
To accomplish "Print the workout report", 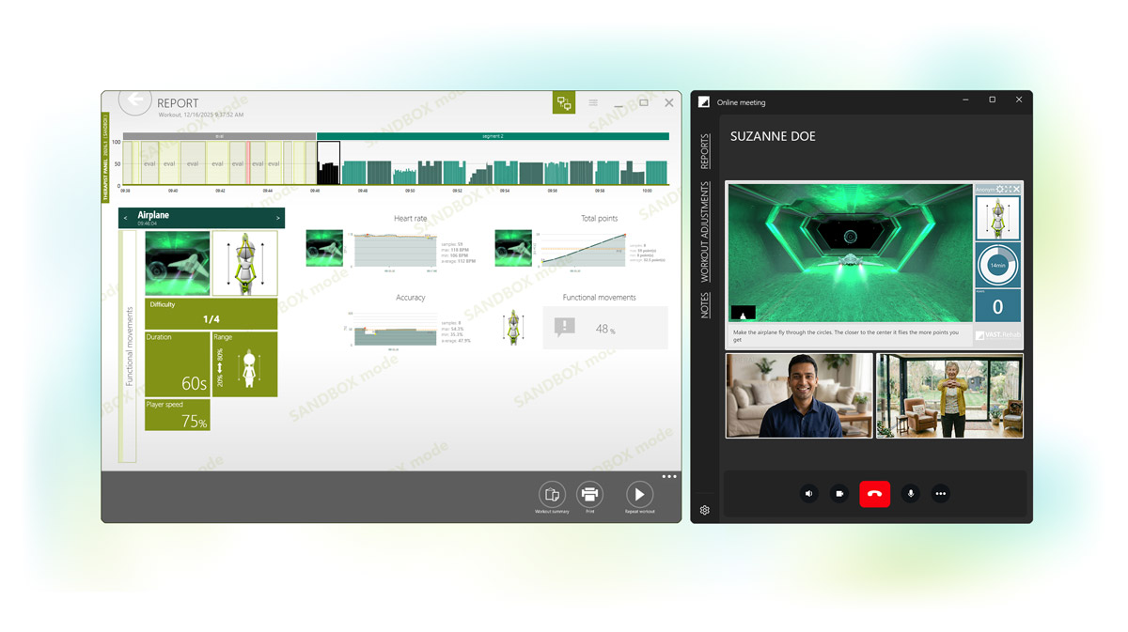I will [x=589, y=494].
